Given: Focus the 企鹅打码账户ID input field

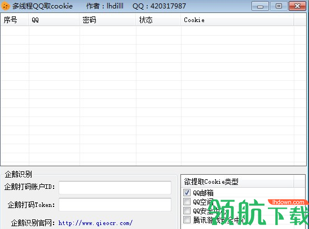Looking at the screenshot, I should click(x=115, y=188).
